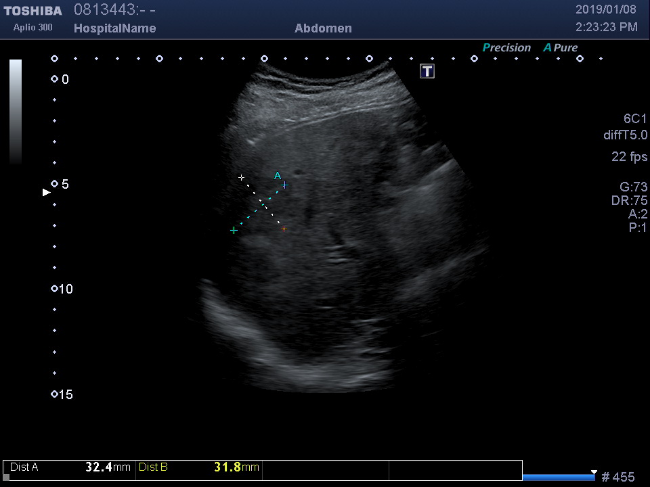Select the blue caliper cross near label A

click(x=285, y=184)
